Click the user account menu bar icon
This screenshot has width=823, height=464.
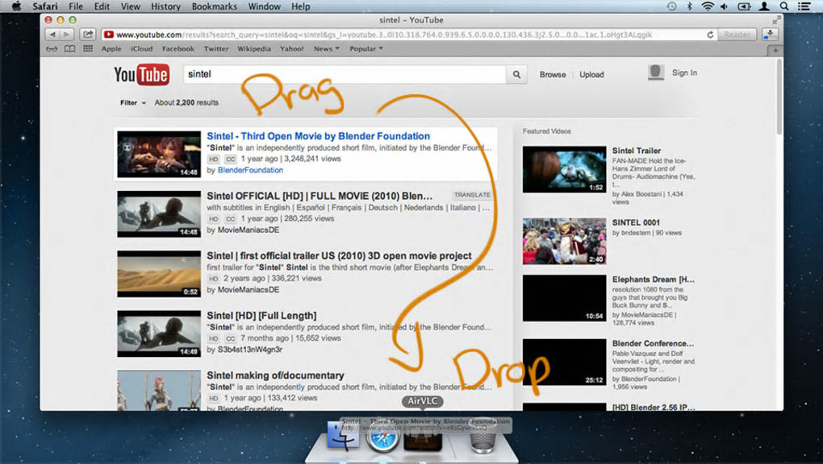[x=764, y=6]
